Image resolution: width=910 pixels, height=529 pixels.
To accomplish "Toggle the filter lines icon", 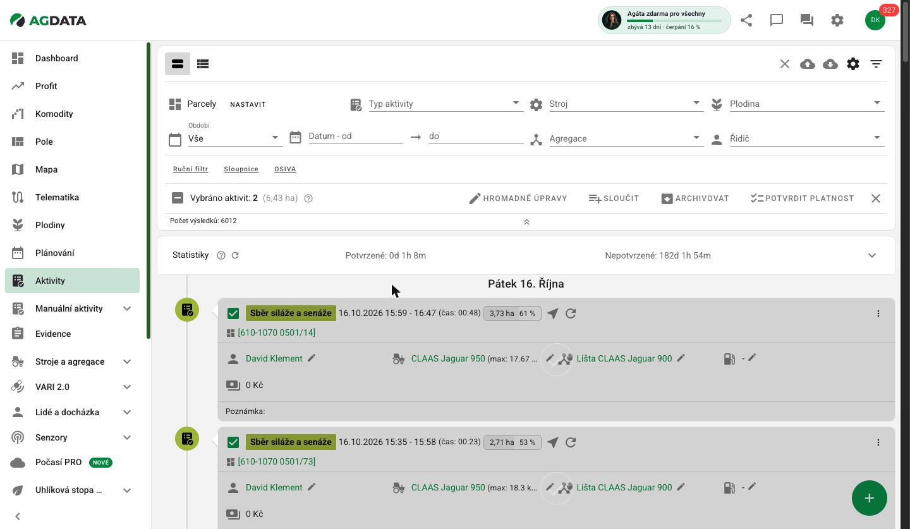I will point(876,64).
